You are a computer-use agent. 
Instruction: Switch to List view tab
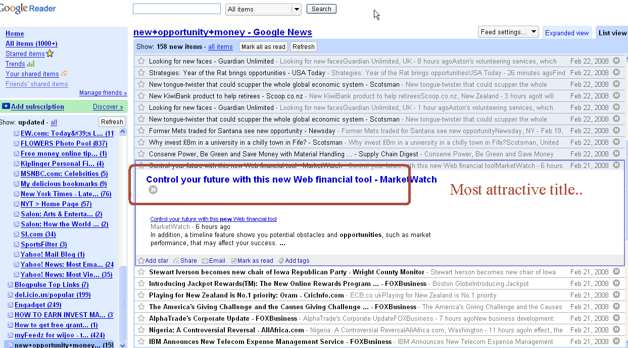click(x=612, y=33)
